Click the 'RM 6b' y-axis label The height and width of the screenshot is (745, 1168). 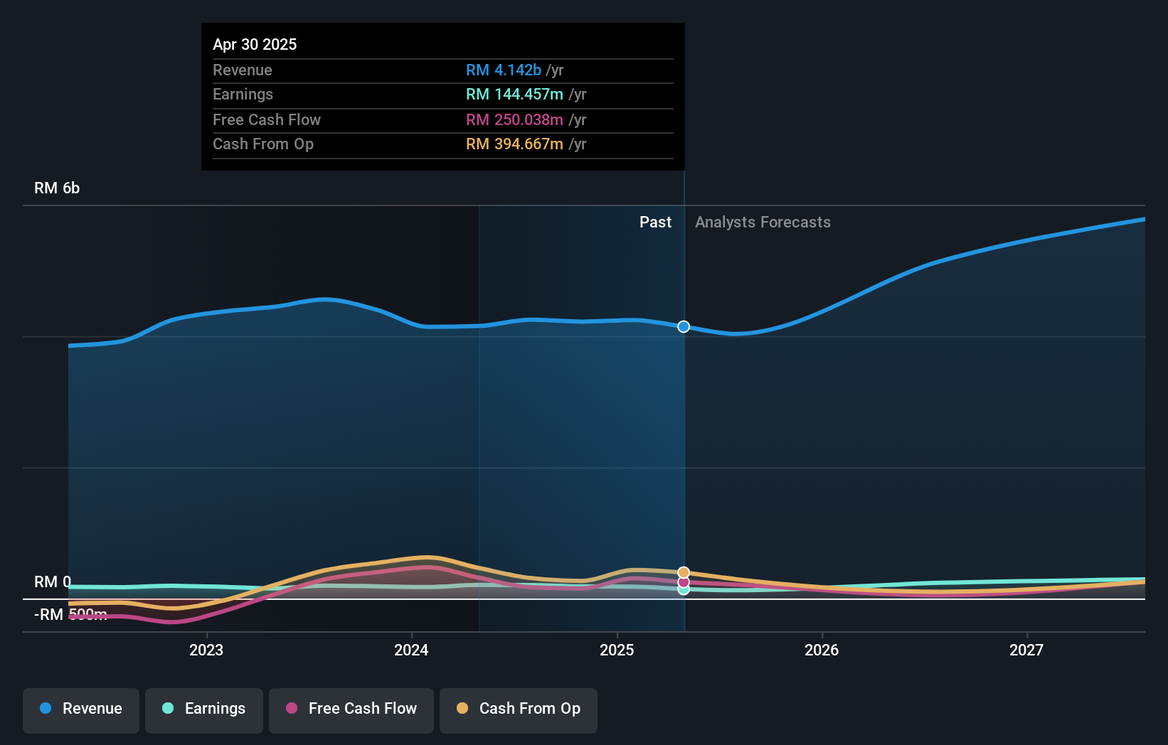tap(57, 188)
